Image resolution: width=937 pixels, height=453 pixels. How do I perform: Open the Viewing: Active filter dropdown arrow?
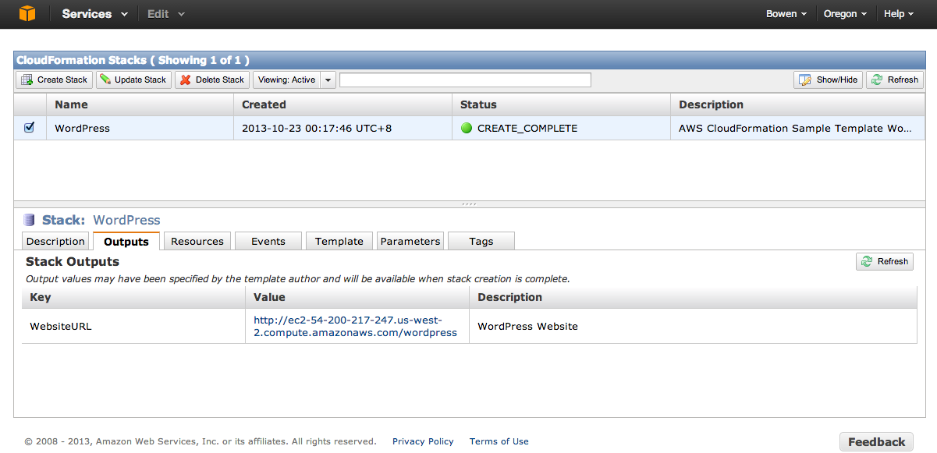point(328,80)
